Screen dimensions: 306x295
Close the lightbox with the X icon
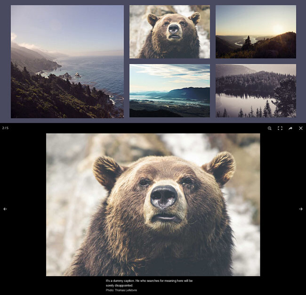tap(301, 128)
